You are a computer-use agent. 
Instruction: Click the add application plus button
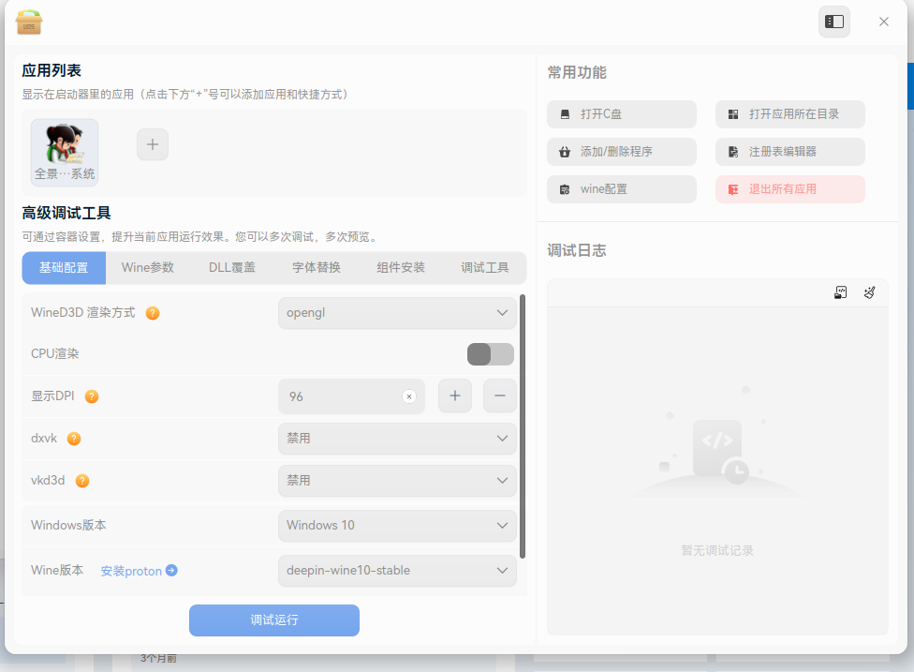153,144
